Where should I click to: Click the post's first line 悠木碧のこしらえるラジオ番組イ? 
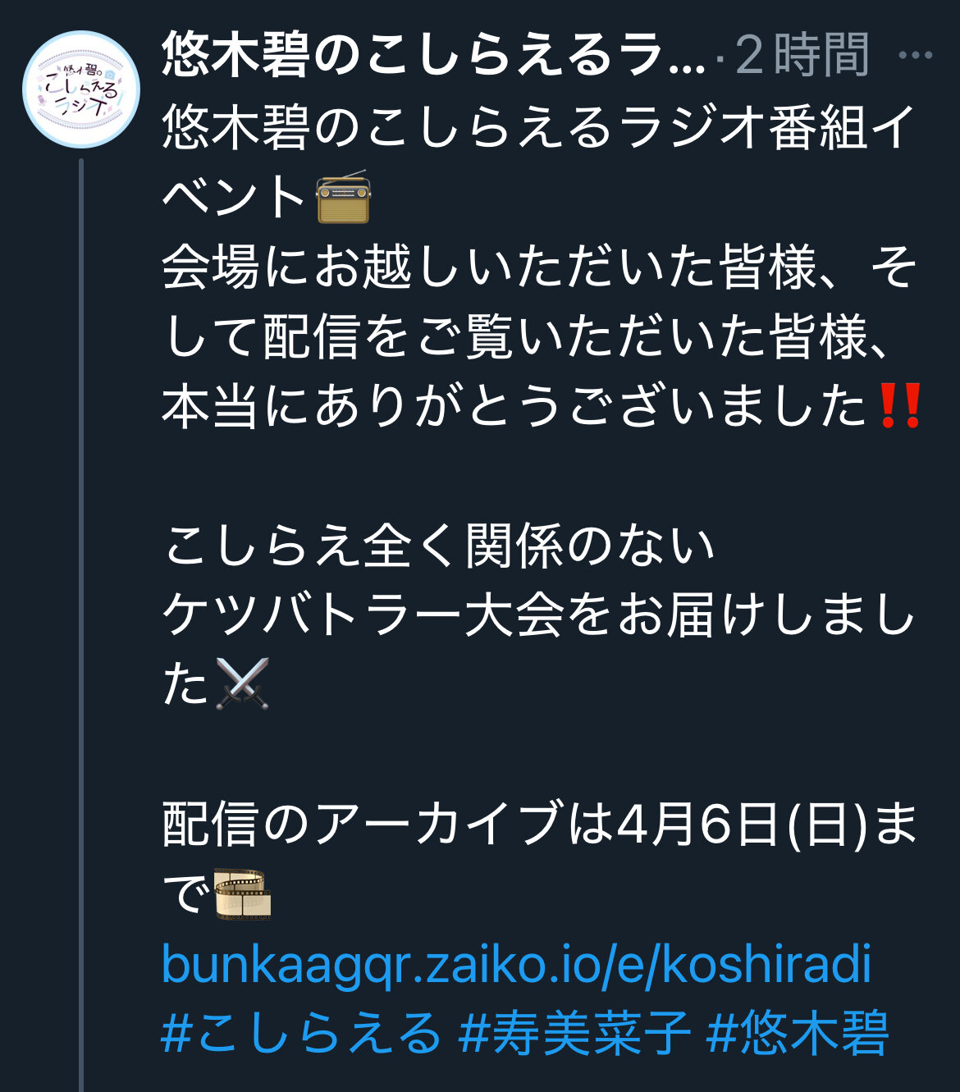[x=537, y=129]
